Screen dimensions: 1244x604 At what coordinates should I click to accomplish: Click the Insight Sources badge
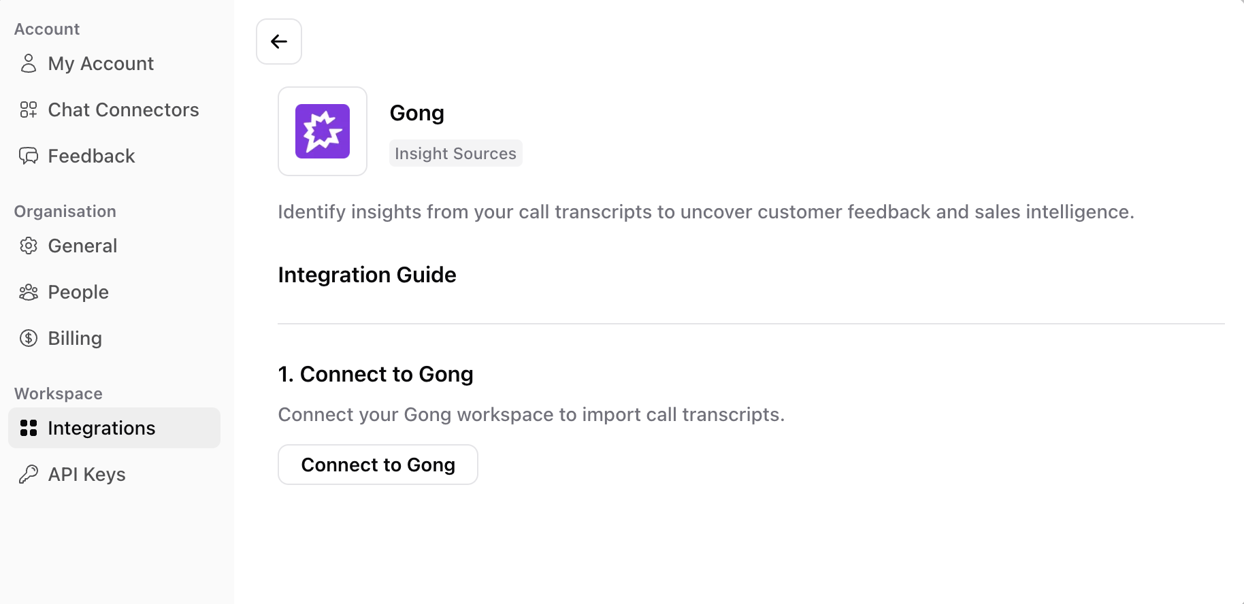point(455,153)
